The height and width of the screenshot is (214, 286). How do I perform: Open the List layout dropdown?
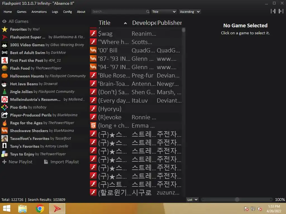coord(192,200)
